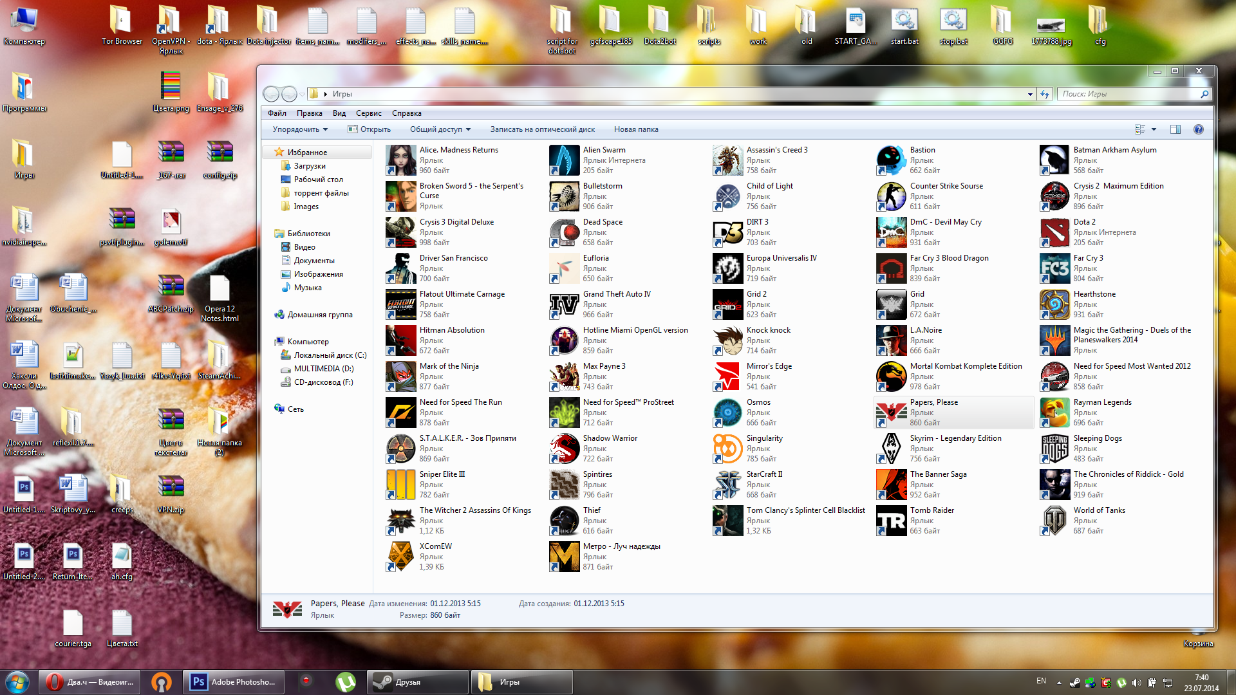Select the Need for Speed The Run icon
Screen dimensions: 1236x695
tap(400, 412)
